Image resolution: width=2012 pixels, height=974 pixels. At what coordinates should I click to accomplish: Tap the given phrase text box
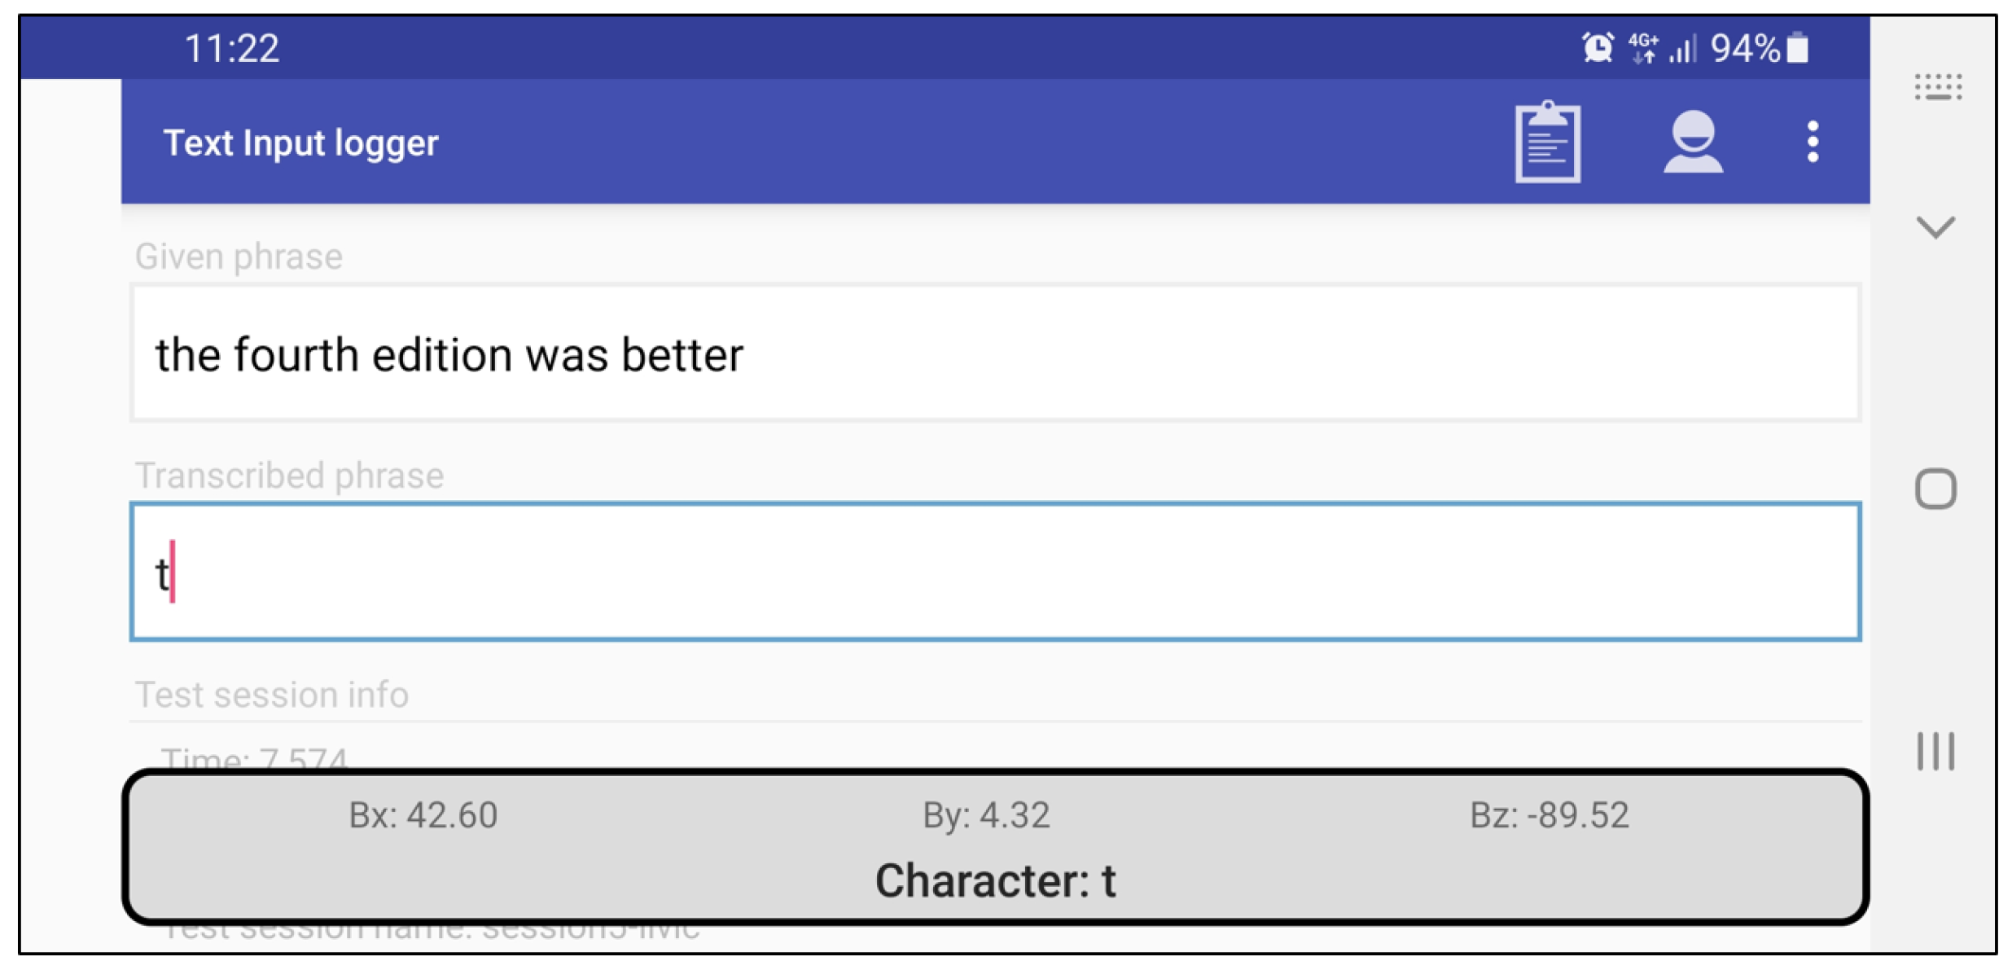click(995, 353)
